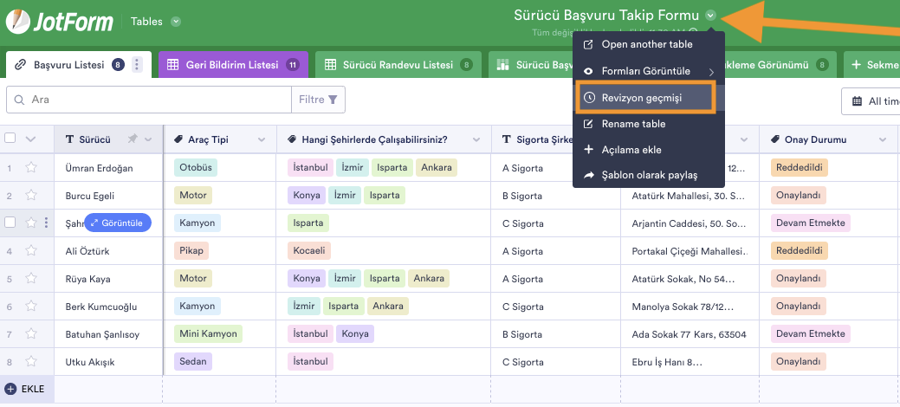Viewport: 900px width, 407px height.
Task: Click the blue Görüntüle button
Action: 118,223
